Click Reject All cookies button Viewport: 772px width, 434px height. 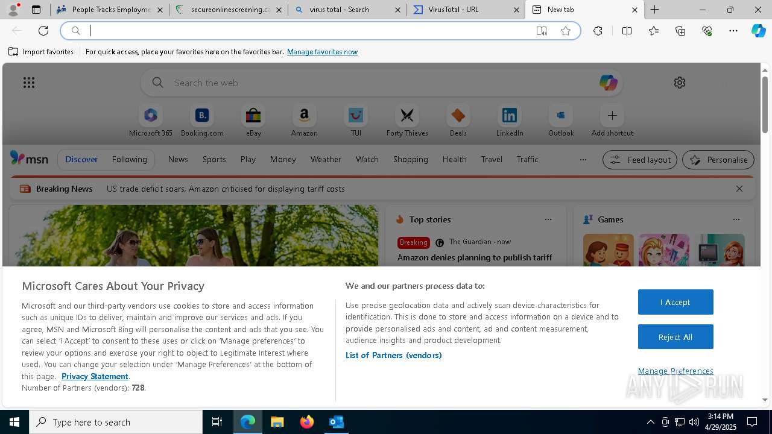click(675, 337)
